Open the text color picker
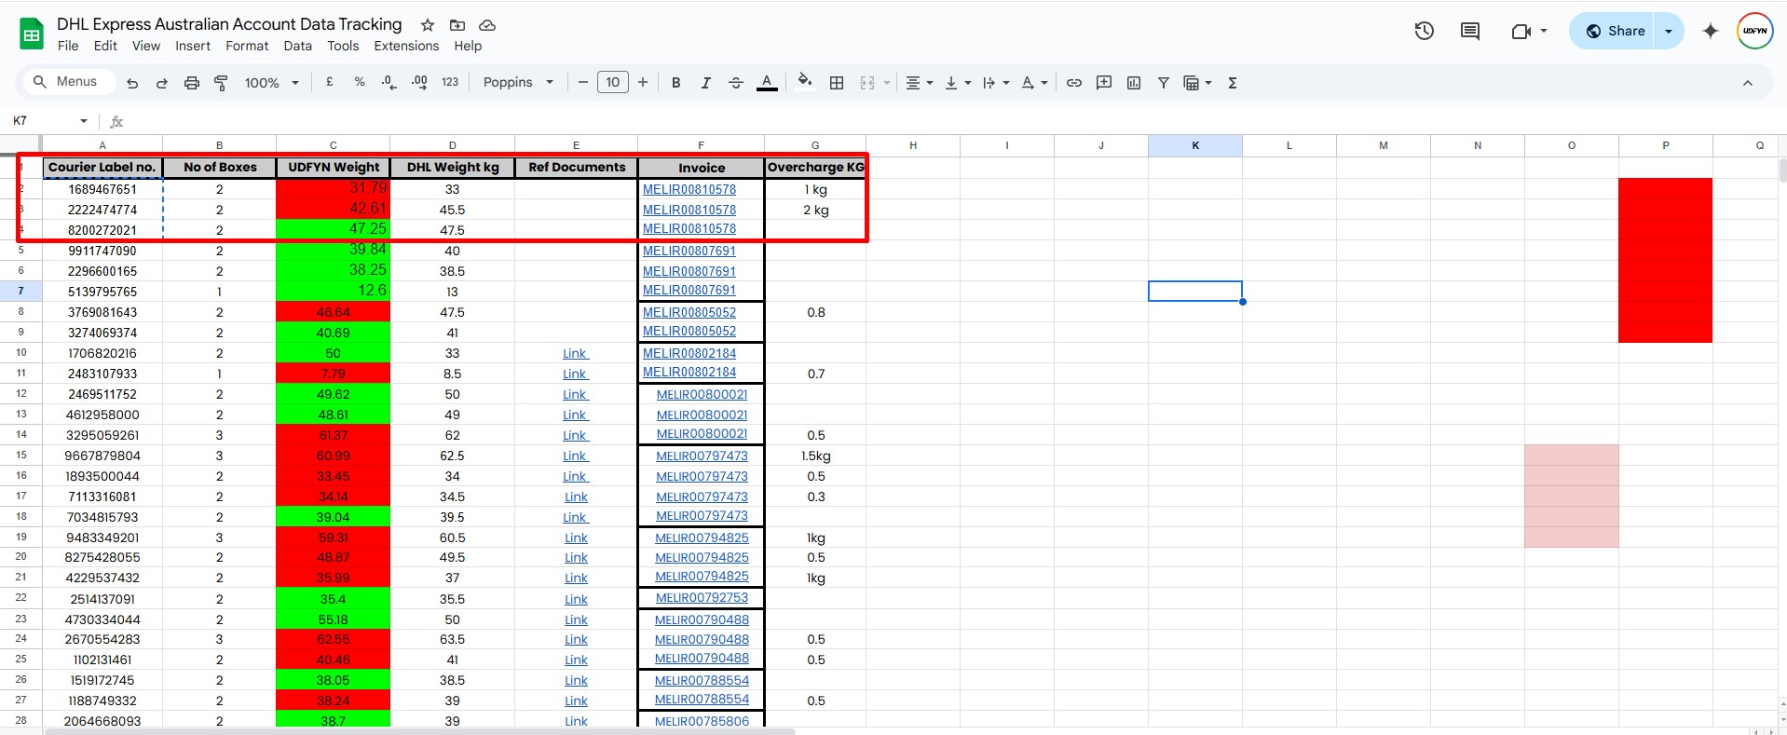Viewport: 1787px width, 735px height. coord(767,83)
